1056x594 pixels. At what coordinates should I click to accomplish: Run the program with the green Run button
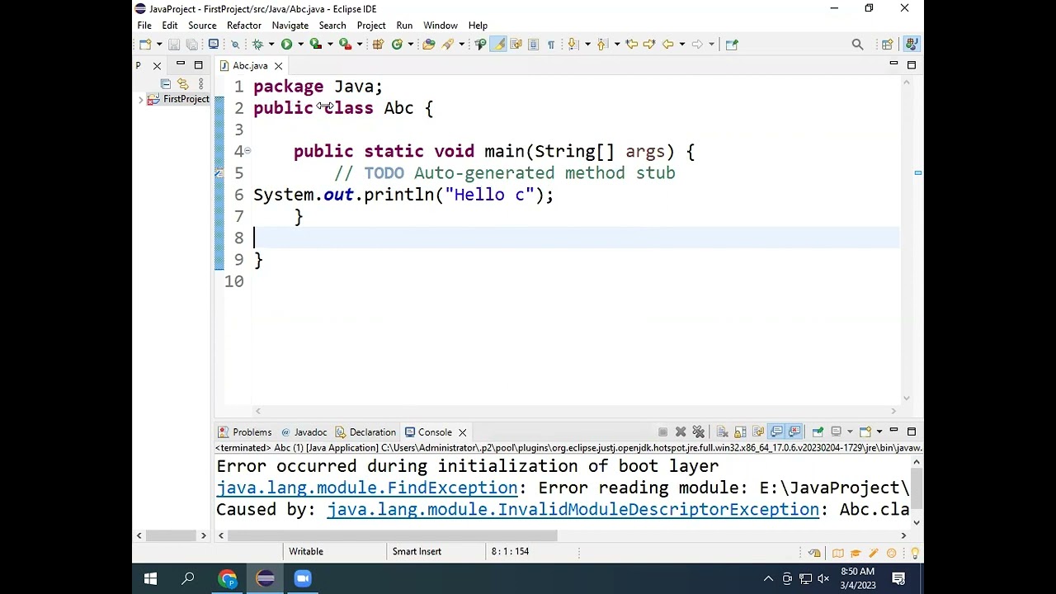tap(286, 45)
